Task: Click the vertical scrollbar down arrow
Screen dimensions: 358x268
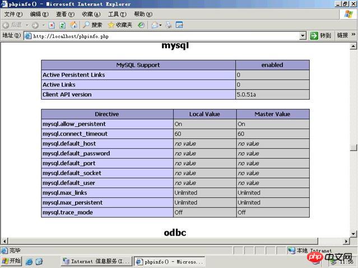Action: point(354,234)
